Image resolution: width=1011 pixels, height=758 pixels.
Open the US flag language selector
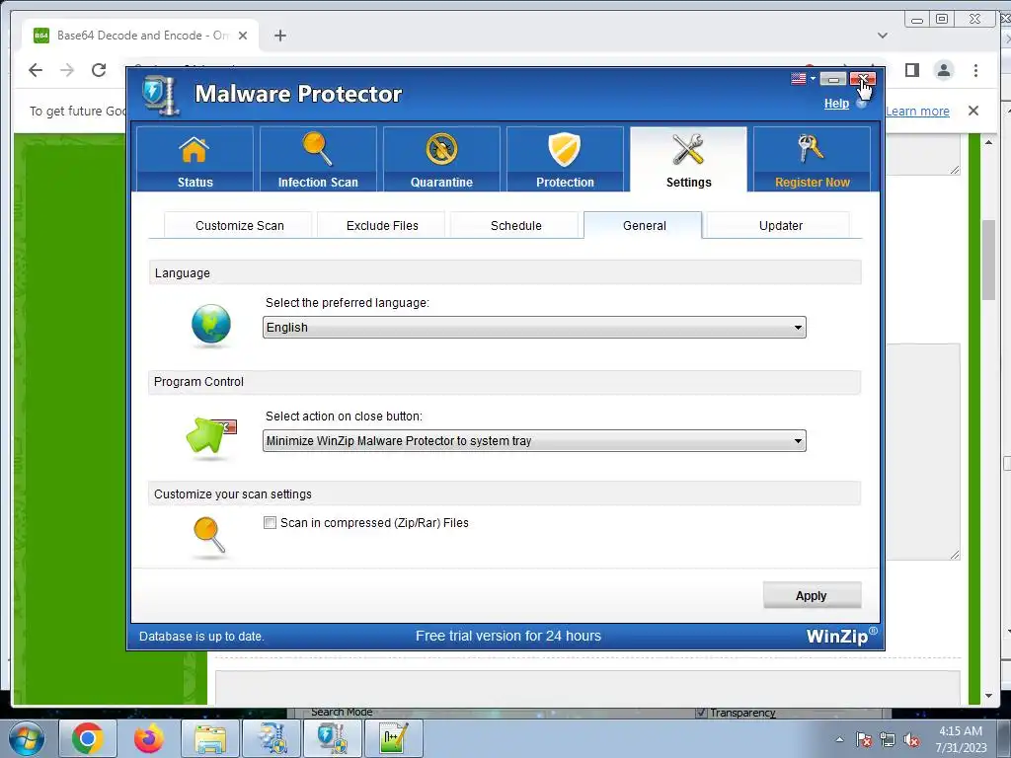(803, 79)
